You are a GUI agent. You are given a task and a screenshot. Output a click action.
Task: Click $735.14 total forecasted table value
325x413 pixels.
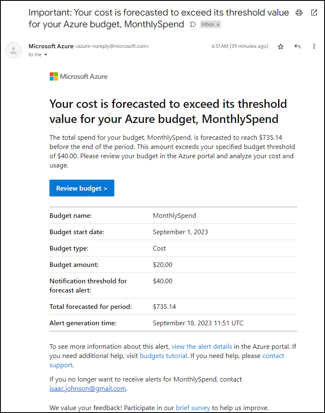pyautogui.click(x=164, y=306)
